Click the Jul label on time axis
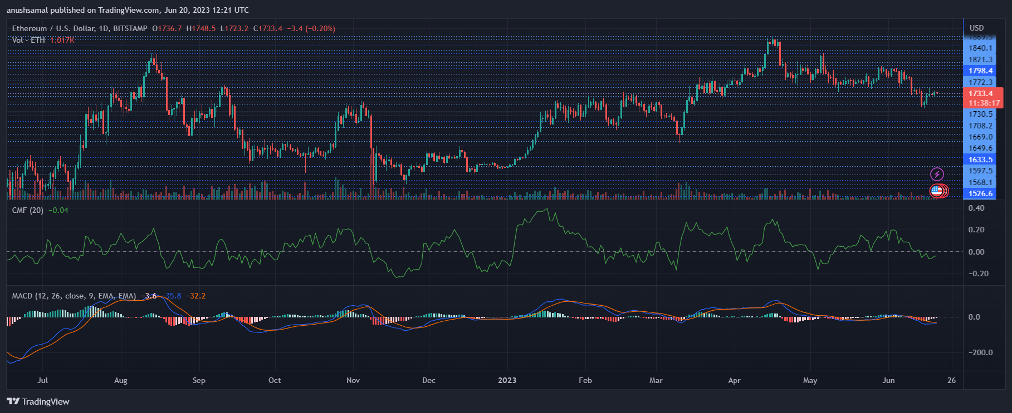This screenshot has height=413, width=1012. pyautogui.click(x=42, y=380)
